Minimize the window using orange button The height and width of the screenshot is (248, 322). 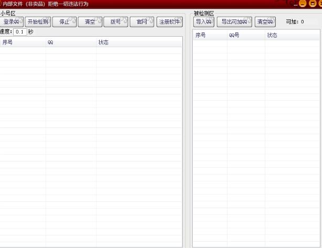pos(303,4)
